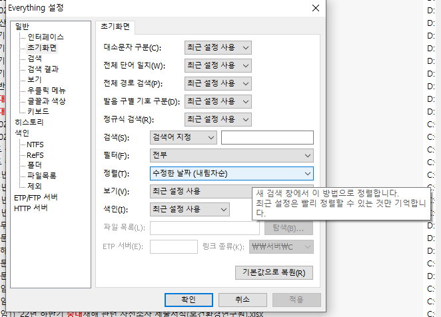441x317 pixels.
Task: Open 색인(I) dropdown
Action: click(x=190, y=210)
